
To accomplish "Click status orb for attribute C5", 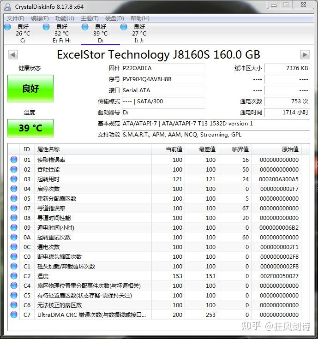I will [14, 295].
